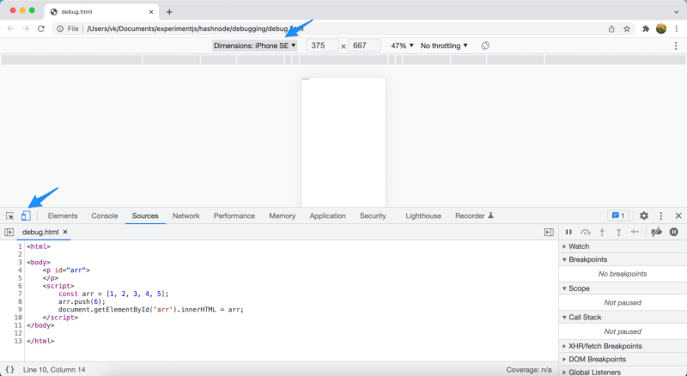Open the Dimensions: iPhone SE dropdown
Image resolution: width=687 pixels, height=376 pixels.
[254, 45]
